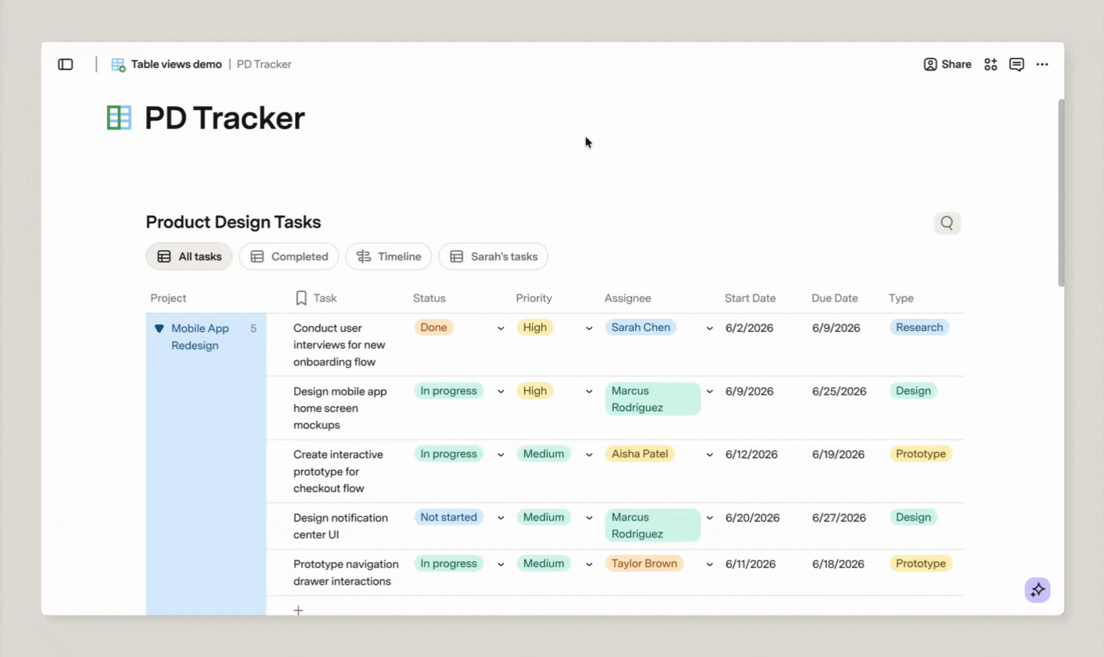Click the PD Tracker breadcrumb

pyautogui.click(x=264, y=64)
